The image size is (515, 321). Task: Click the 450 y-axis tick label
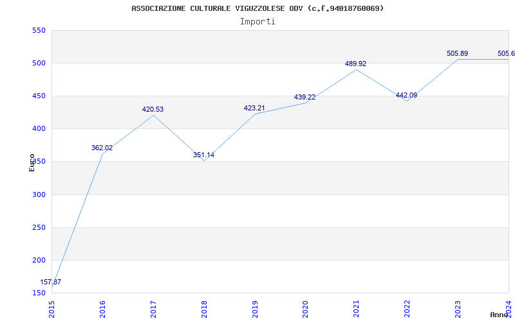point(39,96)
